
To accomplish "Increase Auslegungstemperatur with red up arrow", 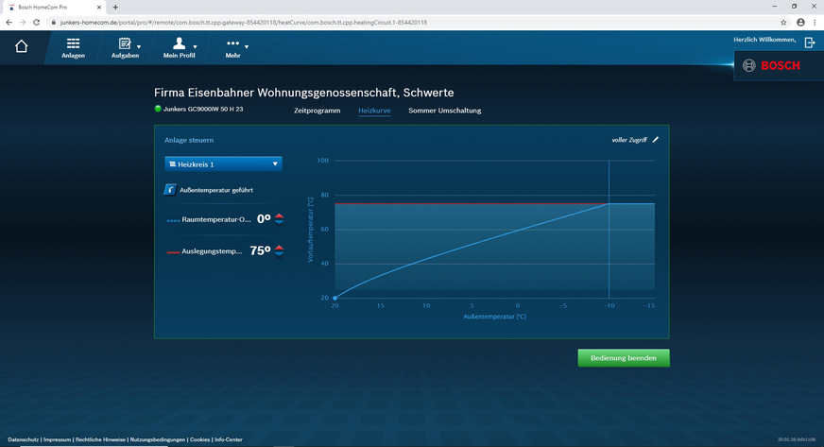I will (x=279, y=248).
